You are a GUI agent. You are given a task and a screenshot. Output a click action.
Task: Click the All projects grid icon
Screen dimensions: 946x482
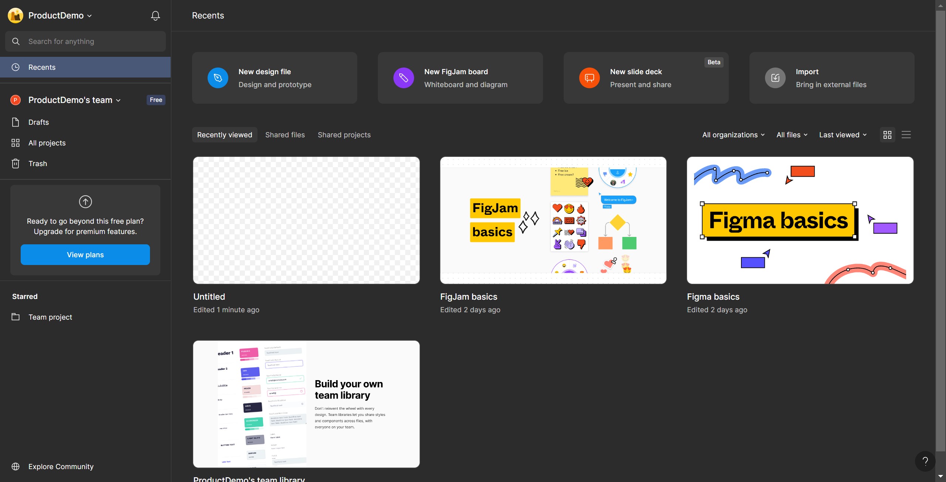point(16,143)
